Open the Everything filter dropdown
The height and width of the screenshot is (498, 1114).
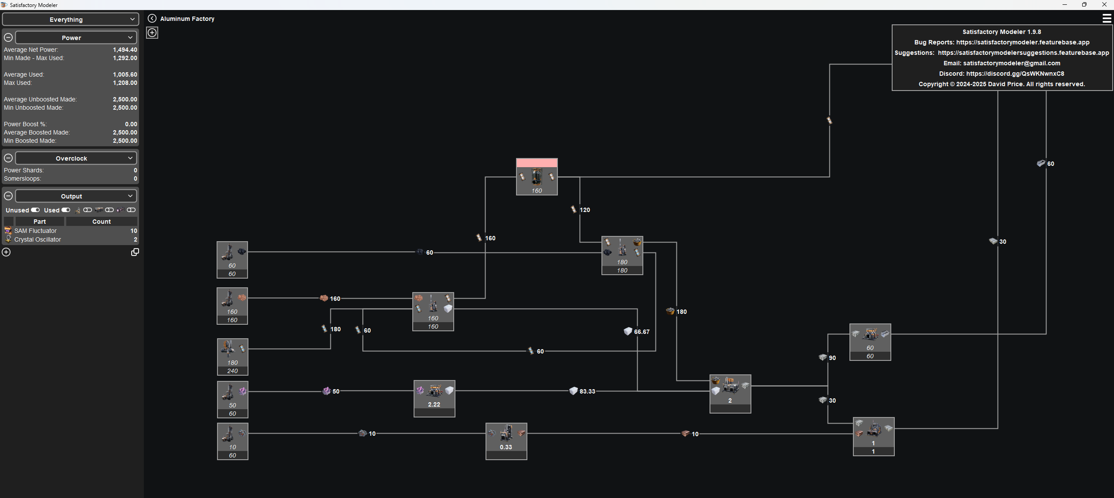(70, 19)
